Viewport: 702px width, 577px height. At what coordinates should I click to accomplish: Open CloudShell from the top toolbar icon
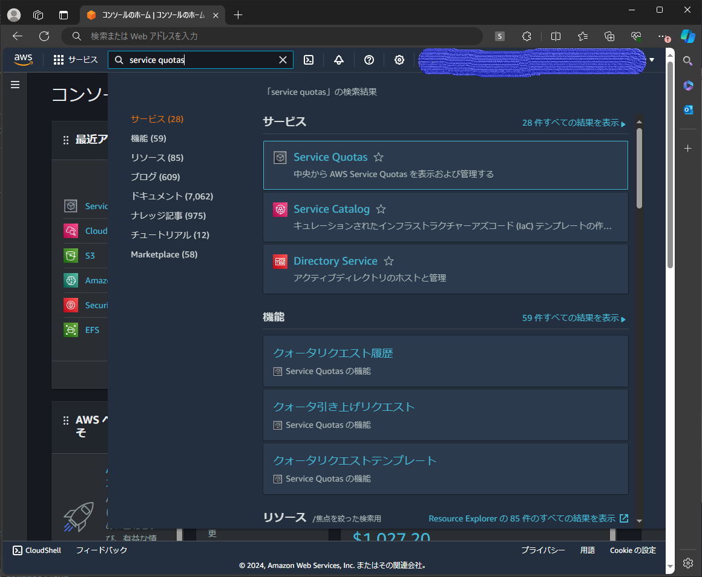pos(309,60)
